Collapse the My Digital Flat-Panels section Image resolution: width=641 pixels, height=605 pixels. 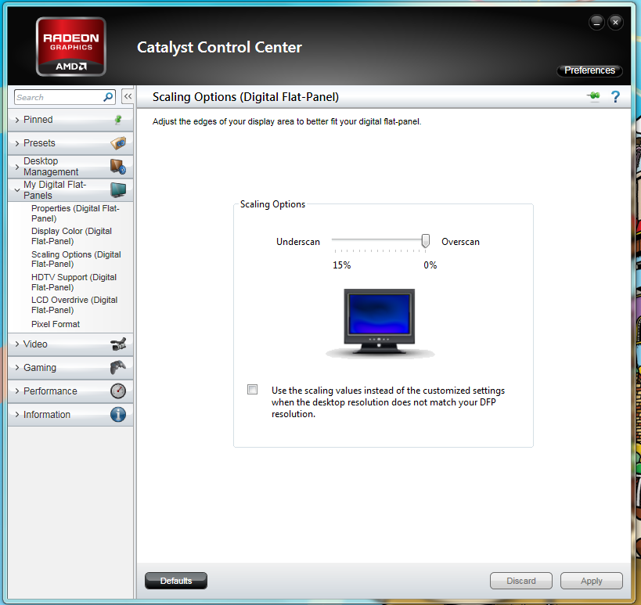tap(17, 189)
